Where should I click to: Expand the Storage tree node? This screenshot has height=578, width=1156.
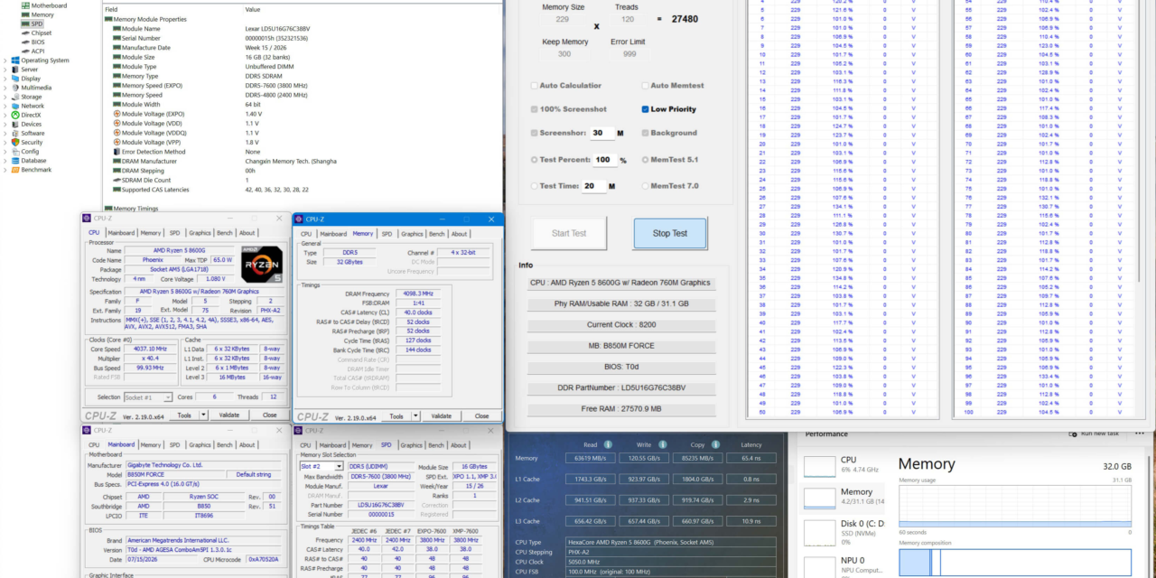5,97
